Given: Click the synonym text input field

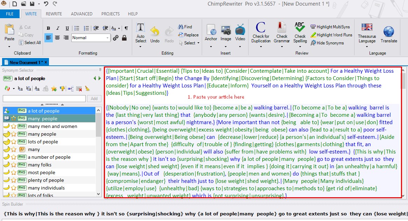Looking at the screenshot, I should click(x=44, y=99).
